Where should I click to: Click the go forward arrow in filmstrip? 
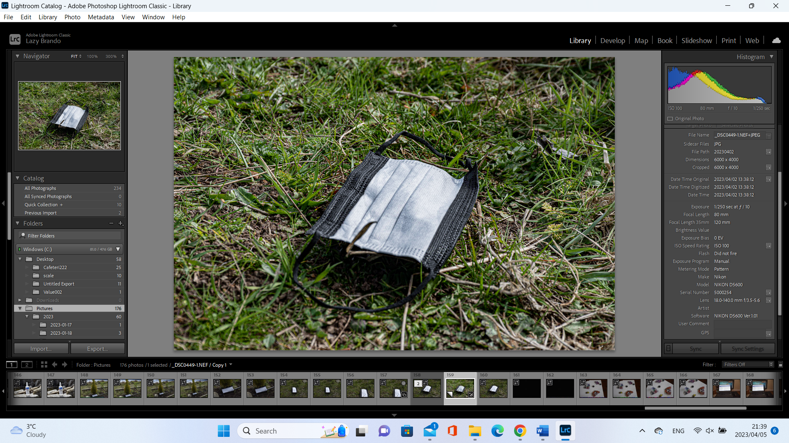tap(65, 365)
